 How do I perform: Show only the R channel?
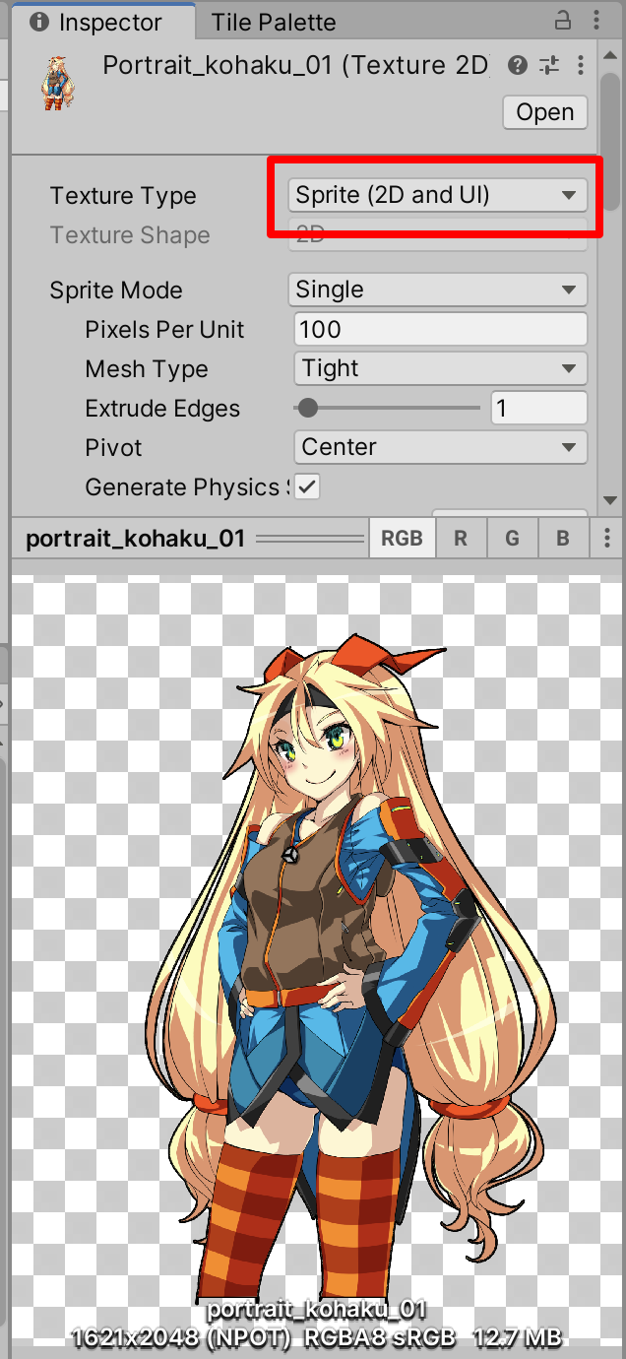pyautogui.click(x=460, y=538)
